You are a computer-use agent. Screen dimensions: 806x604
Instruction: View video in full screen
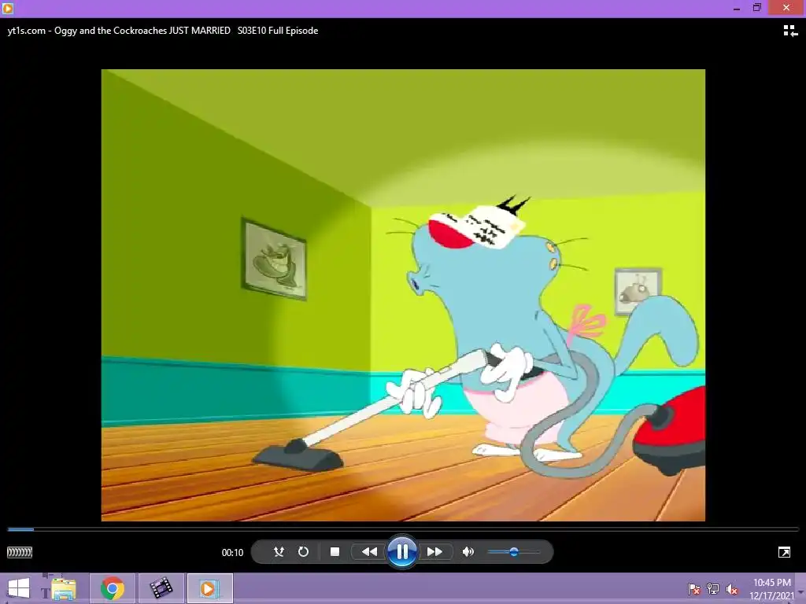(x=785, y=552)
